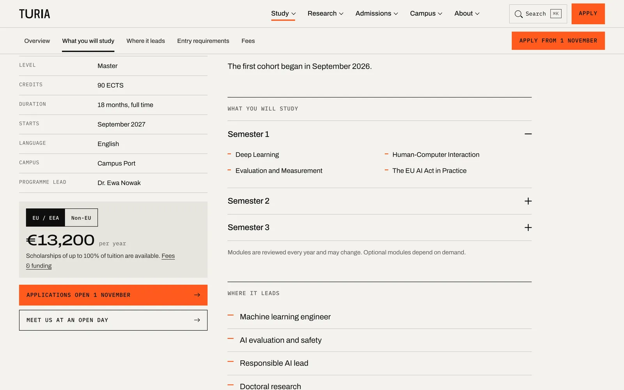The width and height of the screenshot is (624, 390).
Task: Switch to Where it leads tab
Action: click(x=145, y=41)
